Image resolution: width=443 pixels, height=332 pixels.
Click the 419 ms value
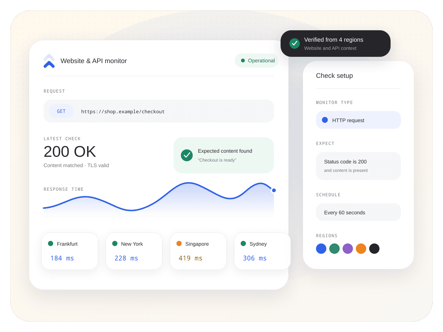pos(190,258)
